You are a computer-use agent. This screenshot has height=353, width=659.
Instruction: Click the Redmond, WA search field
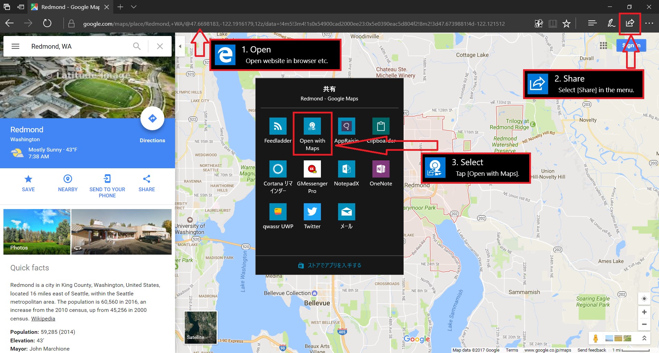(x=79, y=46)
